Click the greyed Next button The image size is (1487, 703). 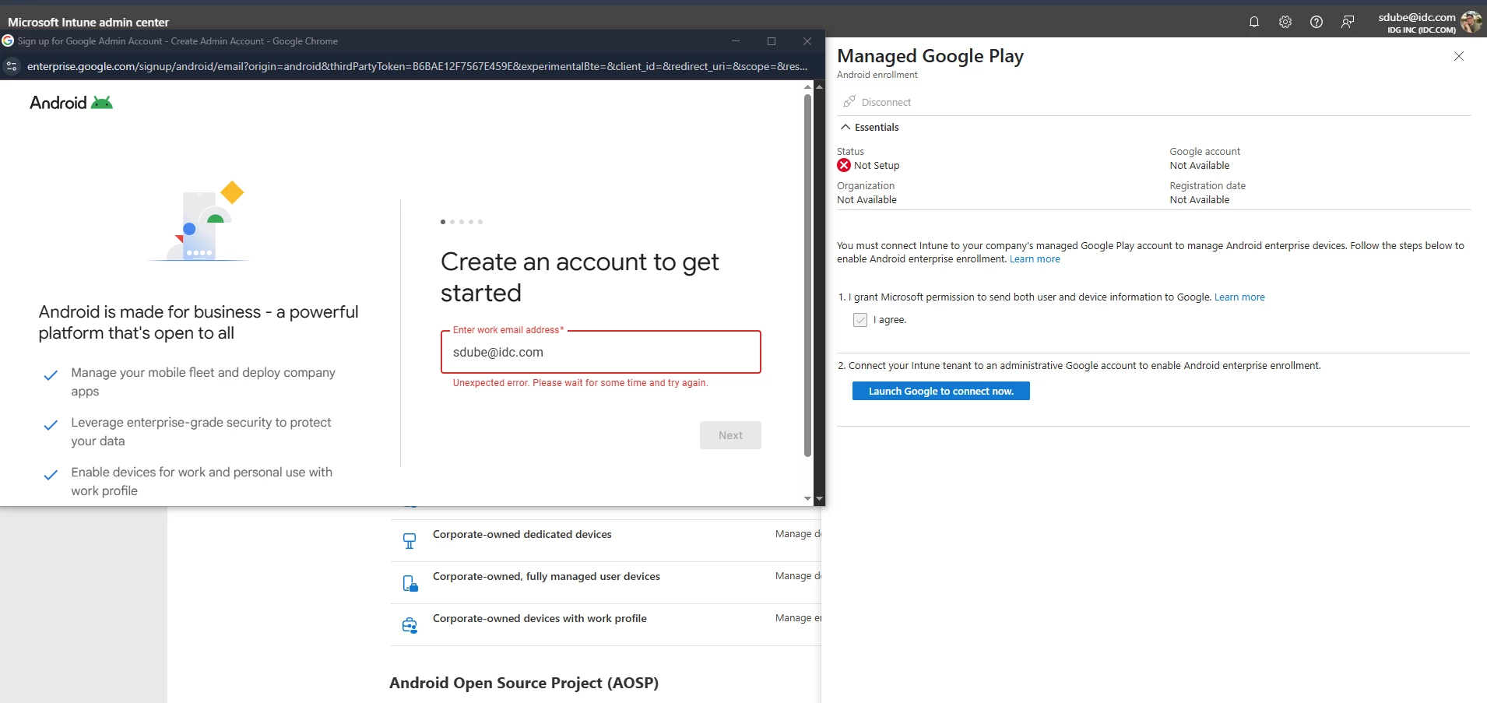pyautogui.click(x=730, y=435)
